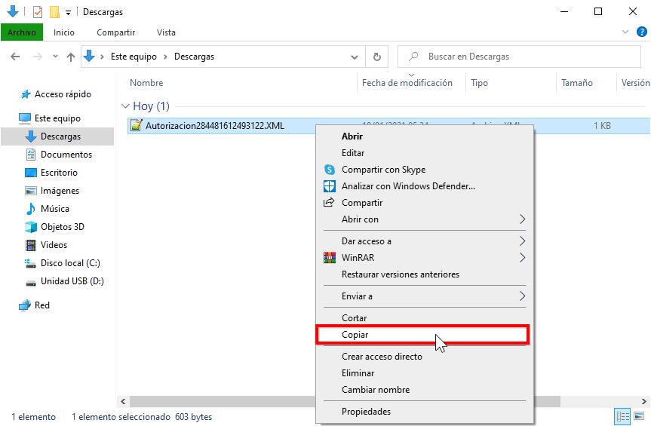Collapse the Hoy (1) group
This screenshot has height=426, width=651.
[x=125, y=106]
